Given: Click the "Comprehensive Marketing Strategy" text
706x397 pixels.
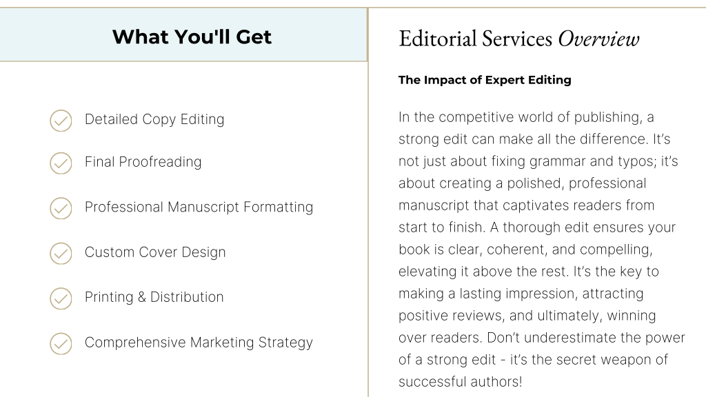Looking at the screenshot, I should pos(199,343).
